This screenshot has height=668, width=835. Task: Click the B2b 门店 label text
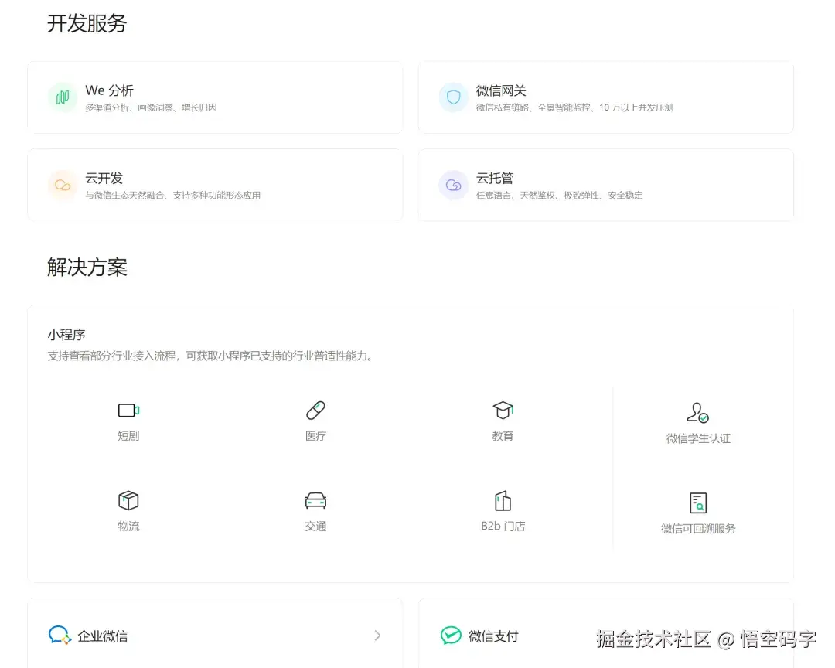(503, 527)
